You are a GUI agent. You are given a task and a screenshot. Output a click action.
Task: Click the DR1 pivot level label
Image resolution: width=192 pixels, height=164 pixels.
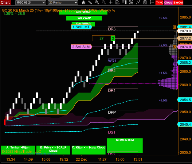click(x=112, y=91)
